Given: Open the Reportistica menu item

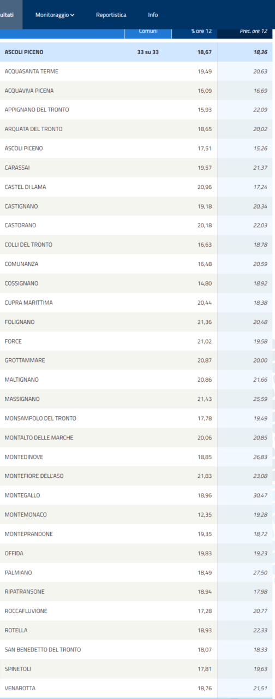Looking at the screenshot, I should coord(111,15).
